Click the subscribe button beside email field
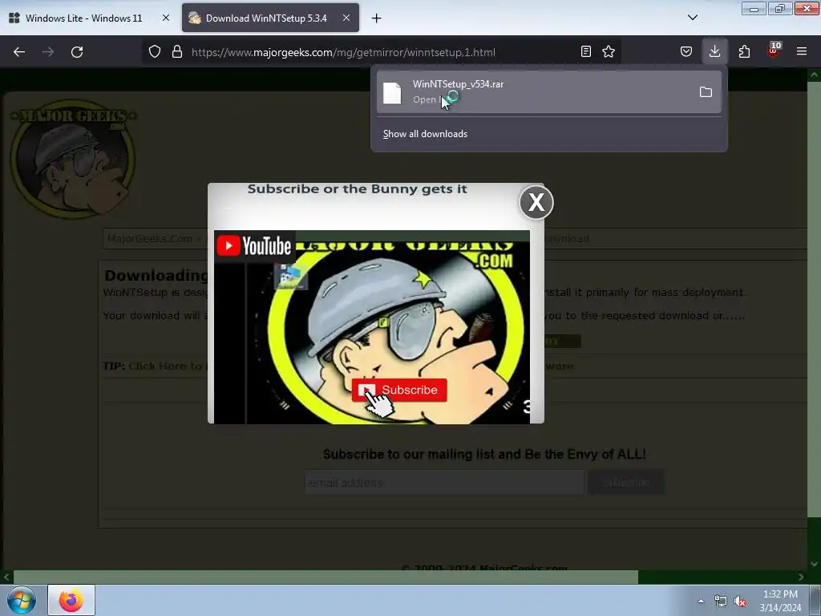 click(x=626, y=482)
